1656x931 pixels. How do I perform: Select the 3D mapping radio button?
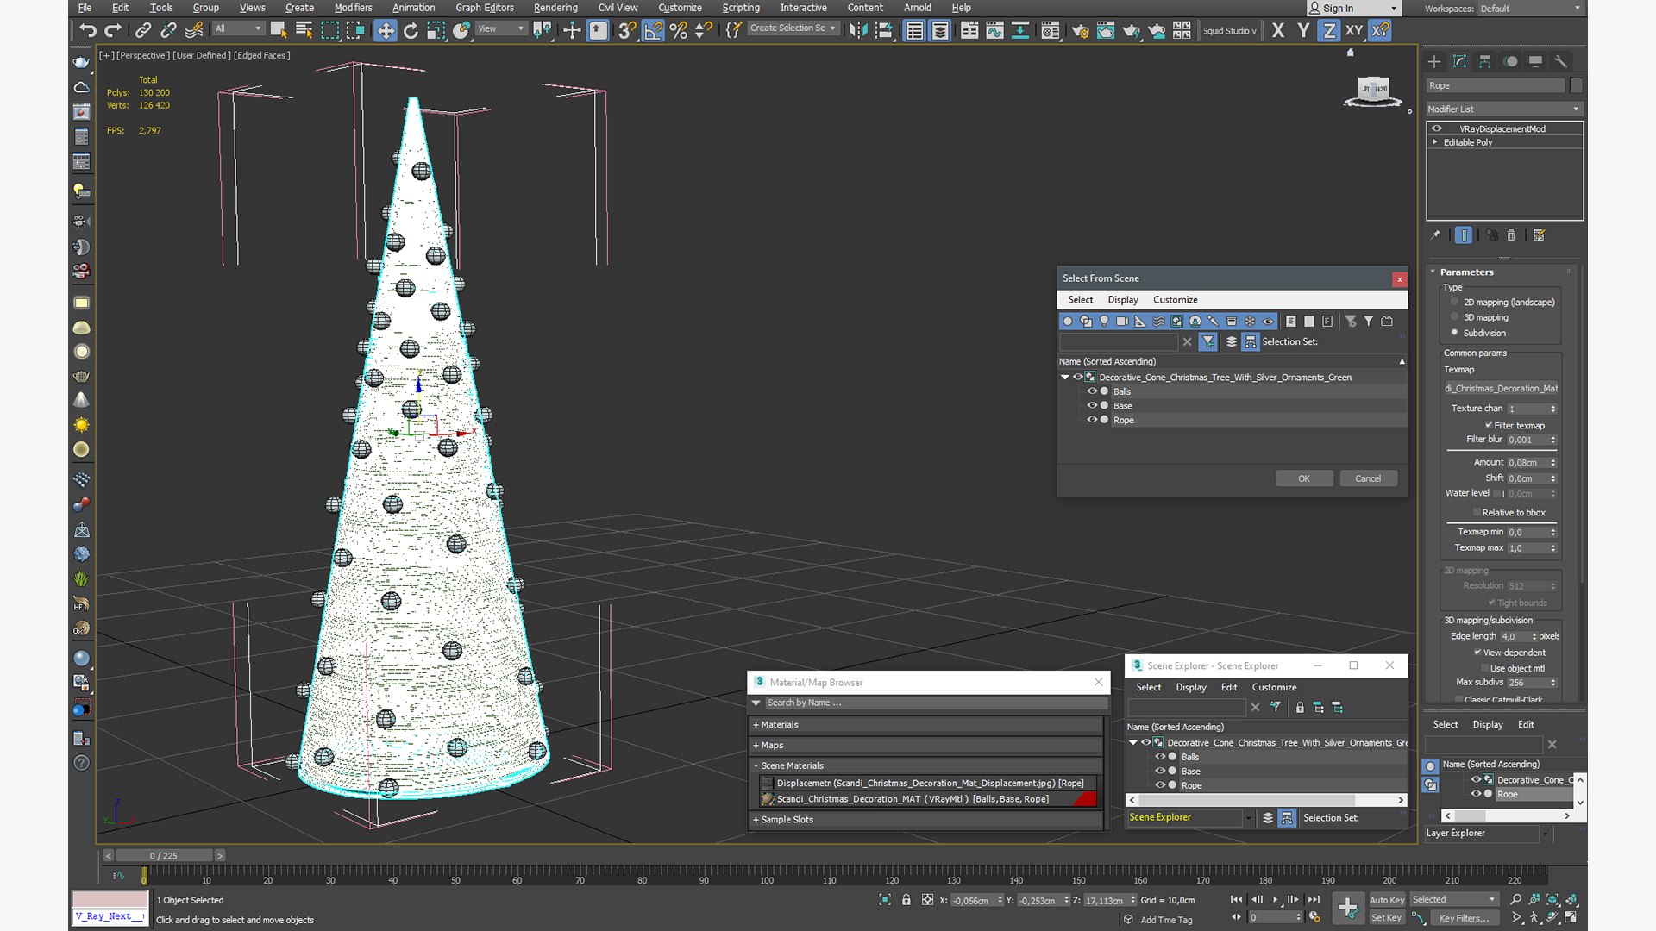point(1455,317)
